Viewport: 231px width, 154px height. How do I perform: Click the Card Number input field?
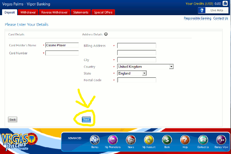[x=62, y=53]
